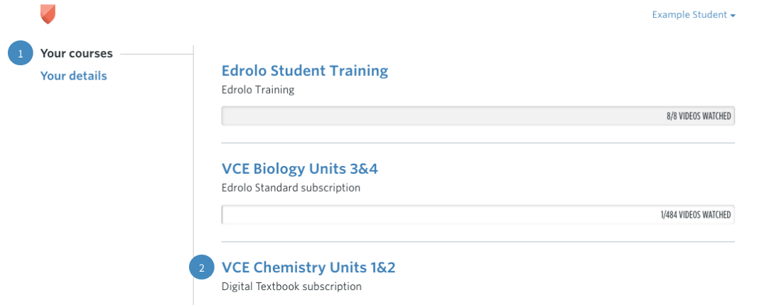The width and height of the screenshot is (764, 305).
Task: Select the Your courses sidebar item
Action: tap(77, 53)
